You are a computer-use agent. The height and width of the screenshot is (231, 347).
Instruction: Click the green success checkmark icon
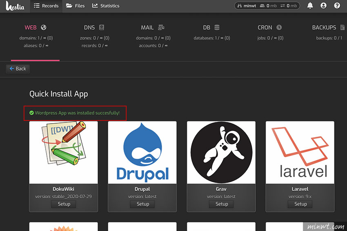pos(32,113)
